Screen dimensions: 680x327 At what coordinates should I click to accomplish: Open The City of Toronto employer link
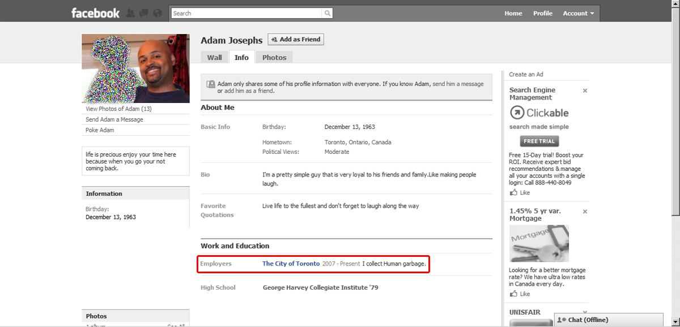[291, 264]
